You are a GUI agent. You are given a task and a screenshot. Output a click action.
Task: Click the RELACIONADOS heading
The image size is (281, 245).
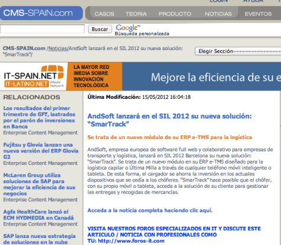coord(32,97)
